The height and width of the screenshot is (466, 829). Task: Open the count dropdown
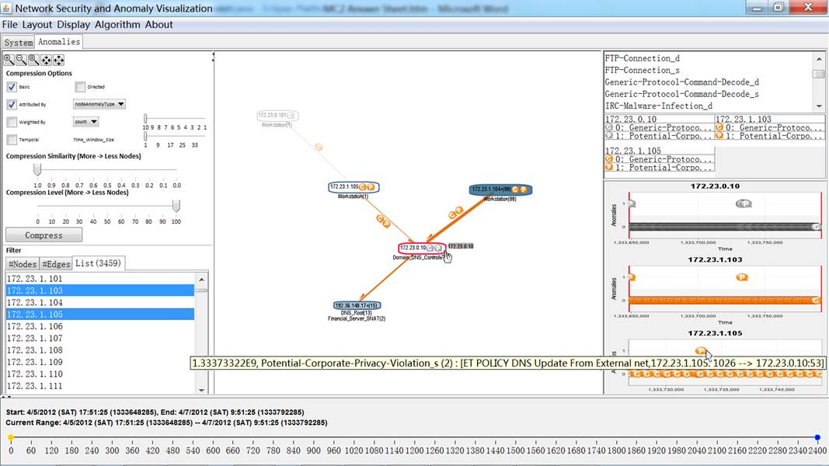(x=85, y=121)
